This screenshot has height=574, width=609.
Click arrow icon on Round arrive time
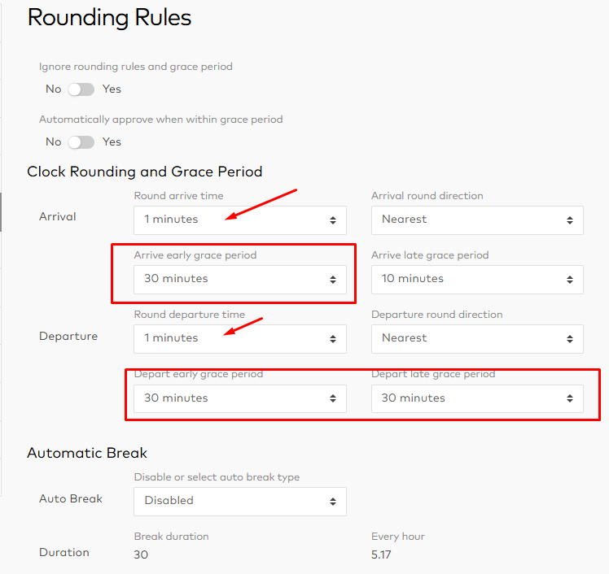[333, 220]
